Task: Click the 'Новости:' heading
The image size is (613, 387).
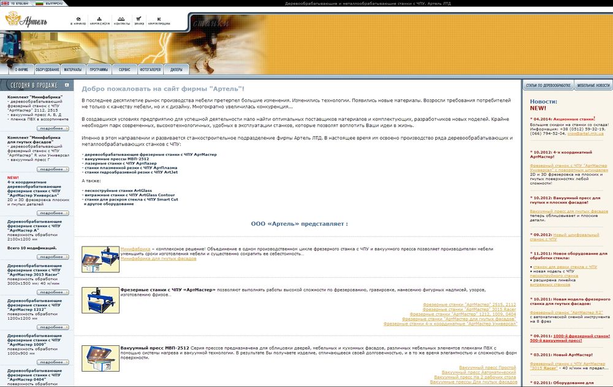Action: tap(543, 101)
